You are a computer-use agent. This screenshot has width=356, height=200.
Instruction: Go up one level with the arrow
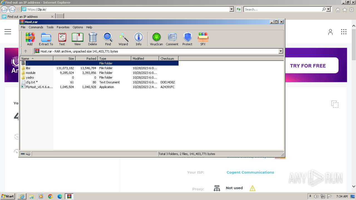26,51
